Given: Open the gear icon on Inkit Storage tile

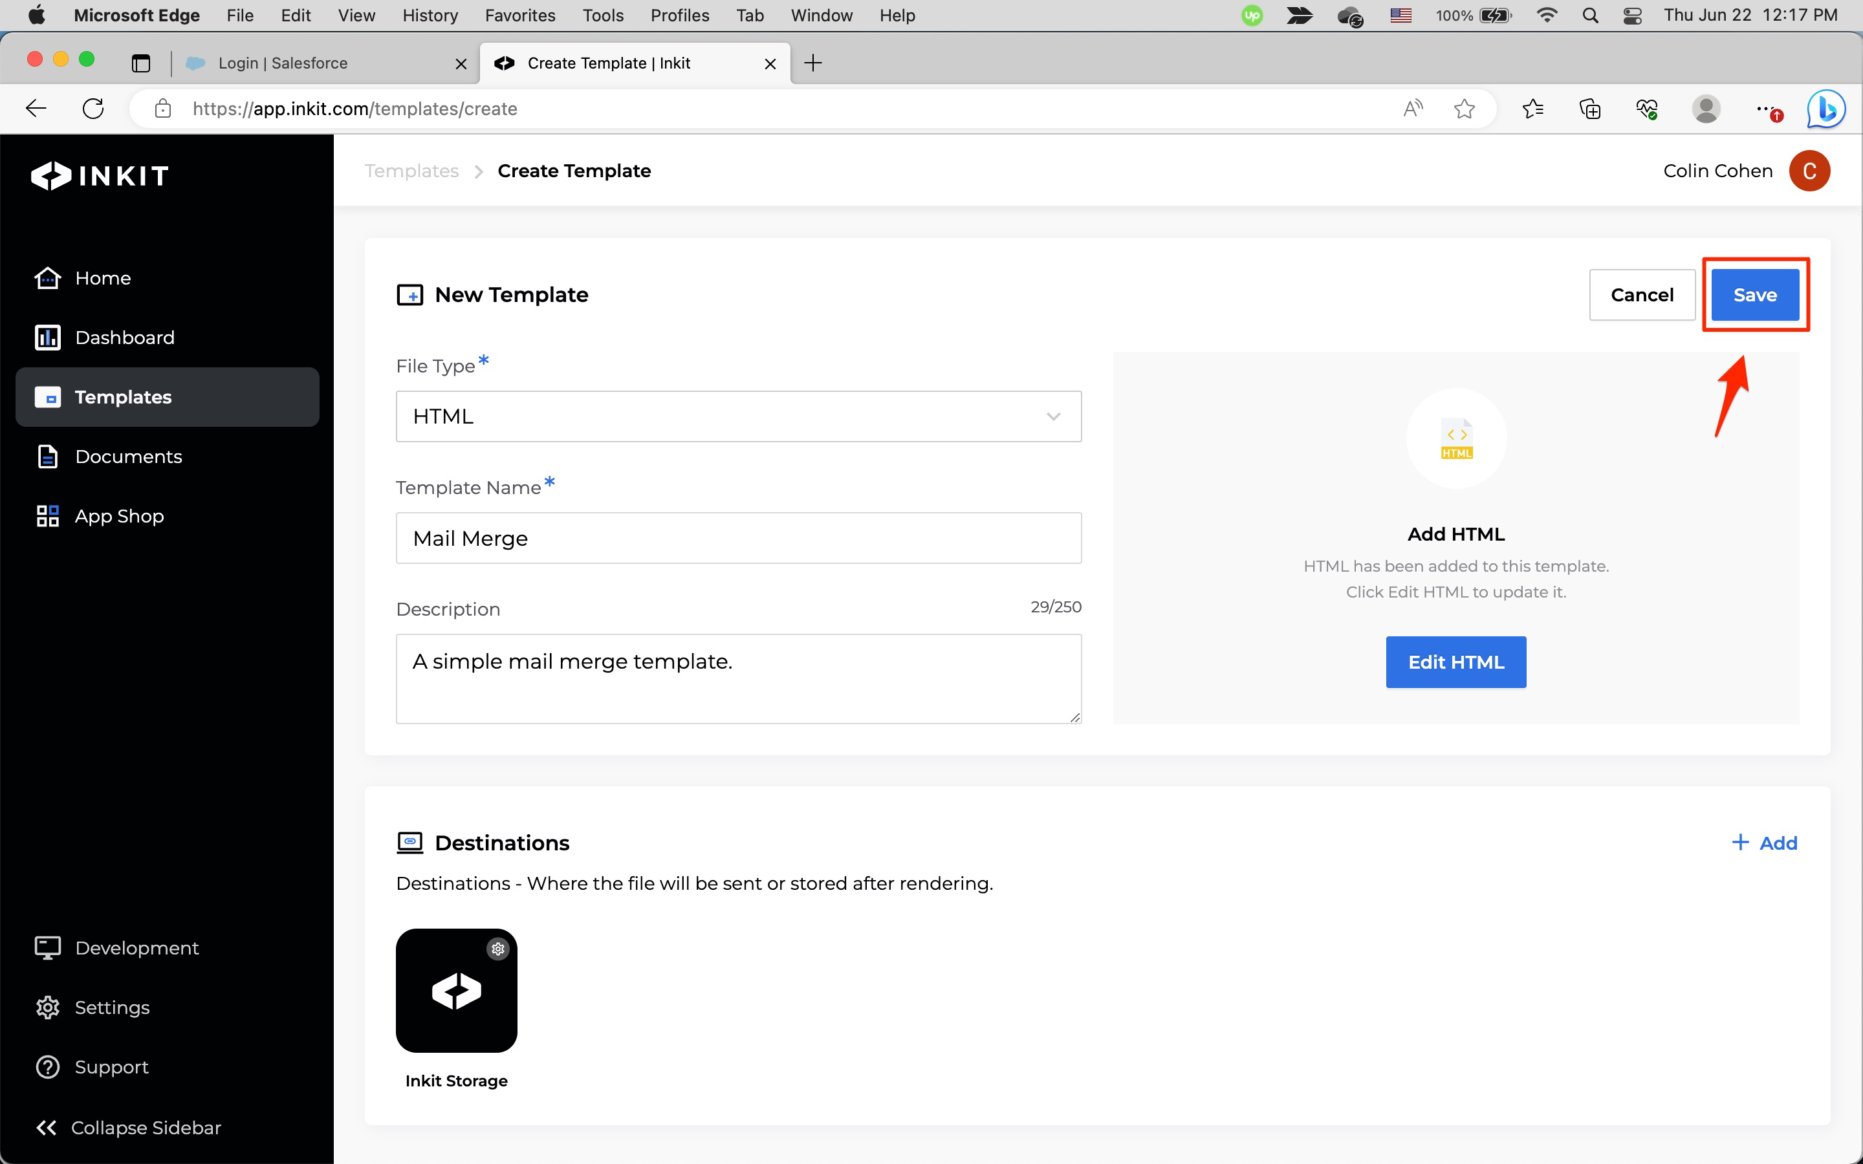Looking at the screenshot, I should tap(498, 949).
